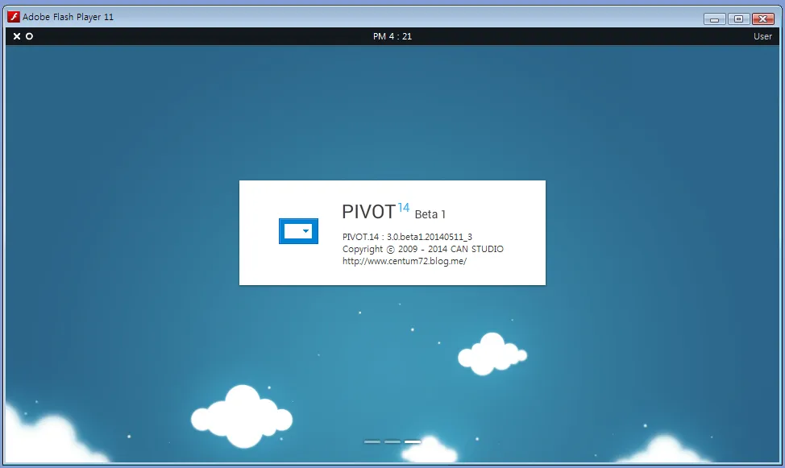Click the PIVOT 14 Beta 1 title

[393, 211]
